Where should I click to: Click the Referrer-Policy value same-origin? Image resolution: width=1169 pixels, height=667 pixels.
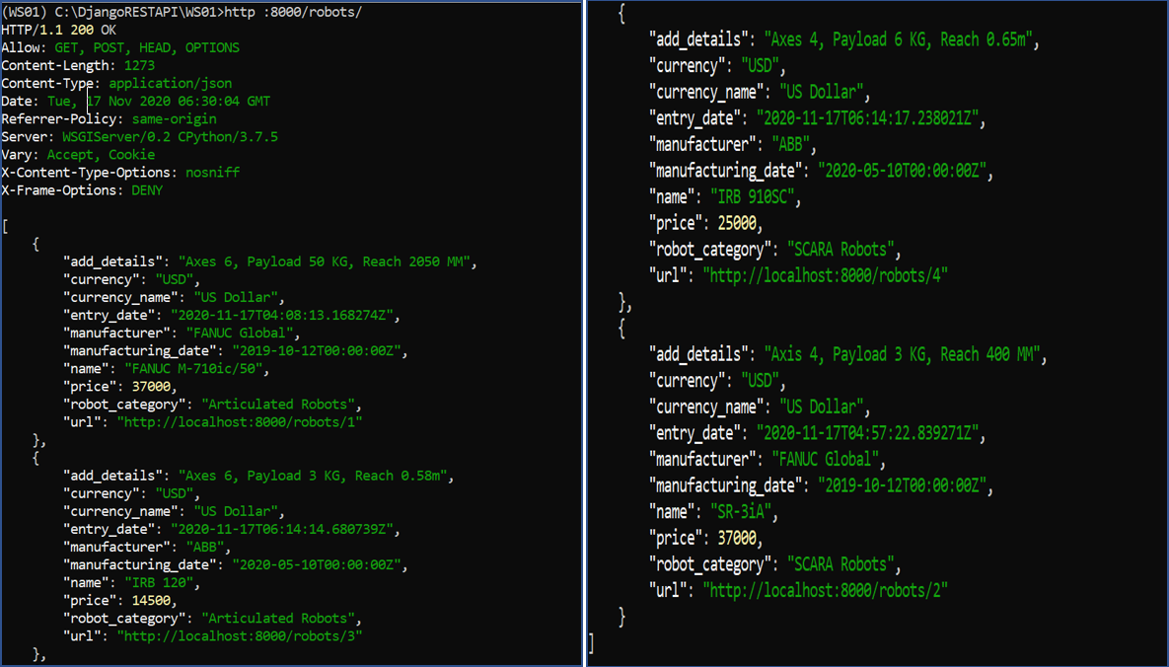coord(175,119)
